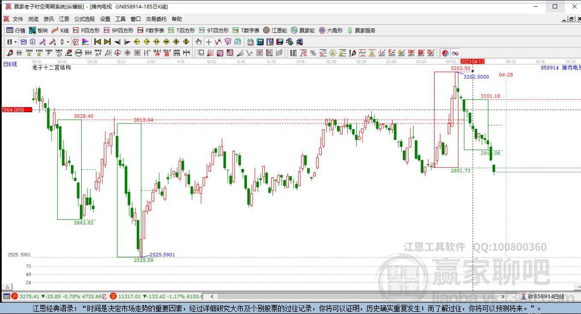Viewport: 581px width, 314px height.
Task: Click the 老子十二宫结构 indicator title
Action: point(52,67)
